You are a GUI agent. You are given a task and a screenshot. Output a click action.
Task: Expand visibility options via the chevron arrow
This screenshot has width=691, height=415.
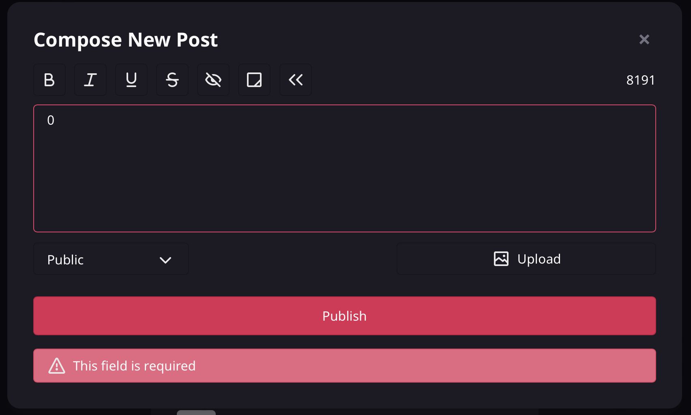tap(165, 260)
